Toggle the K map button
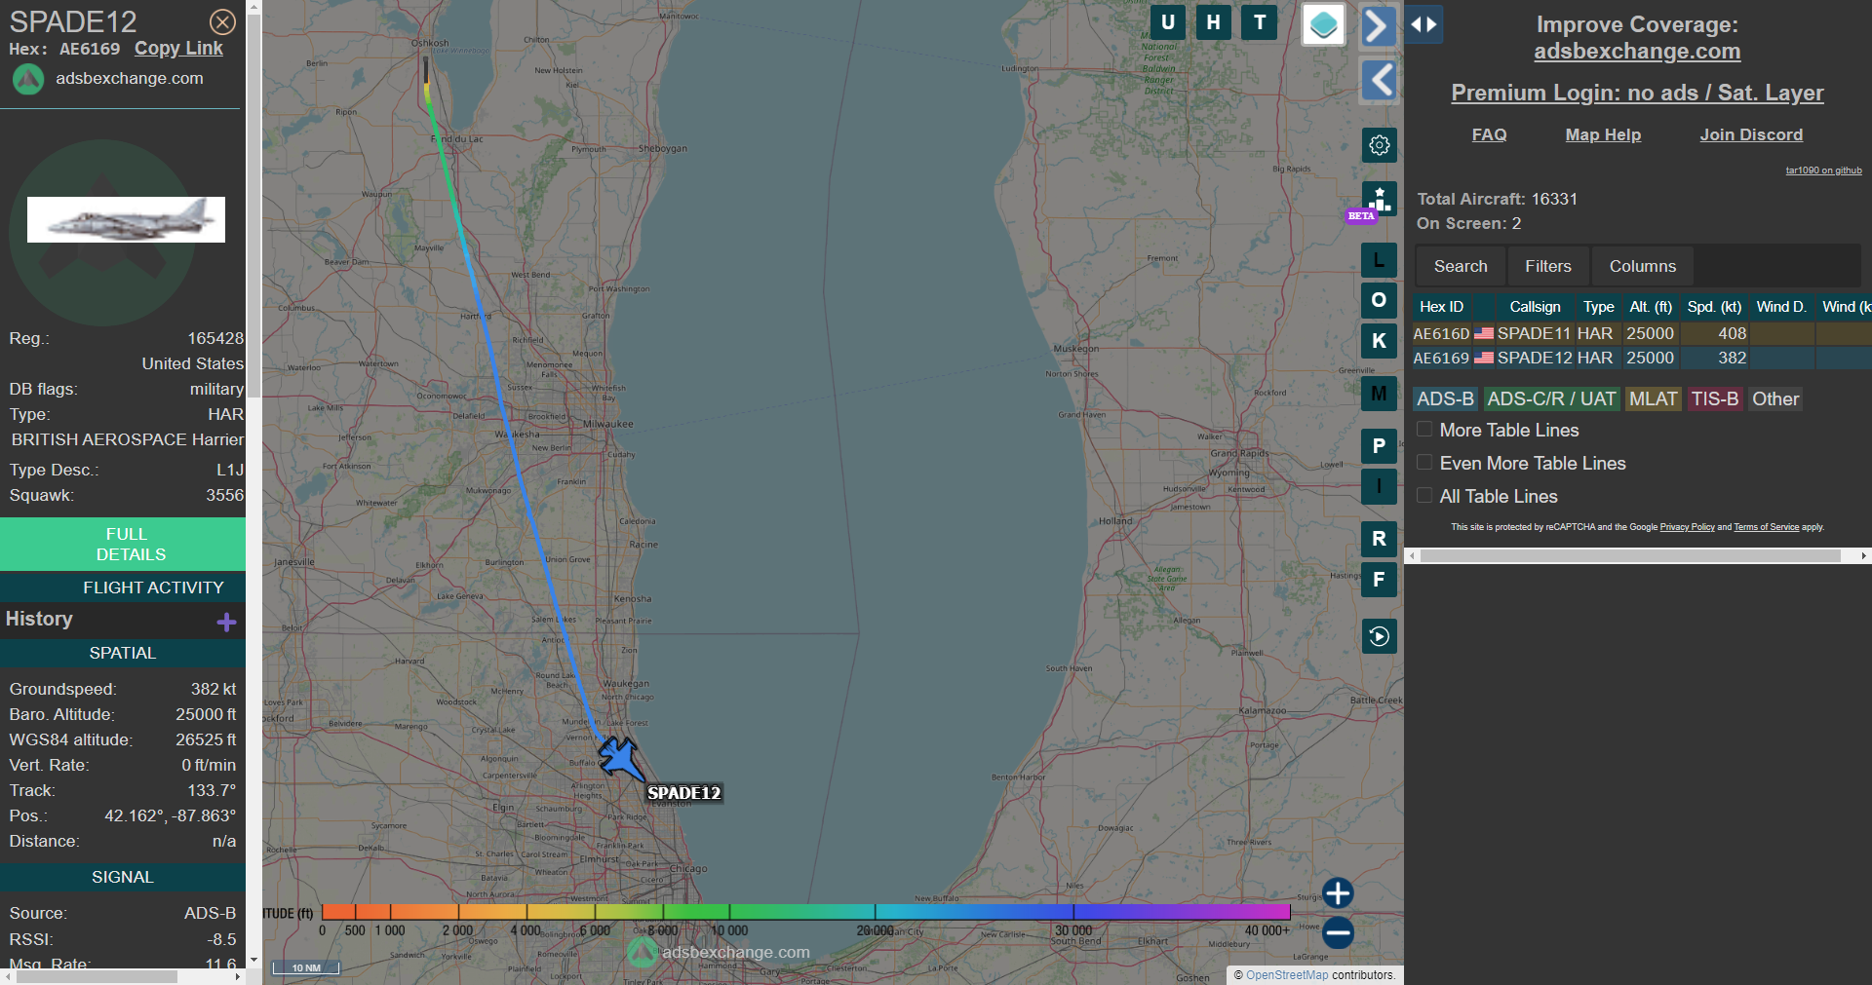This screenshot has width=1872, height=985. 1379,341
